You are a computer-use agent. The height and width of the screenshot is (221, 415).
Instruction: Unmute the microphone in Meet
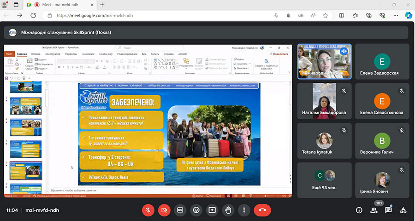point(148,210)
